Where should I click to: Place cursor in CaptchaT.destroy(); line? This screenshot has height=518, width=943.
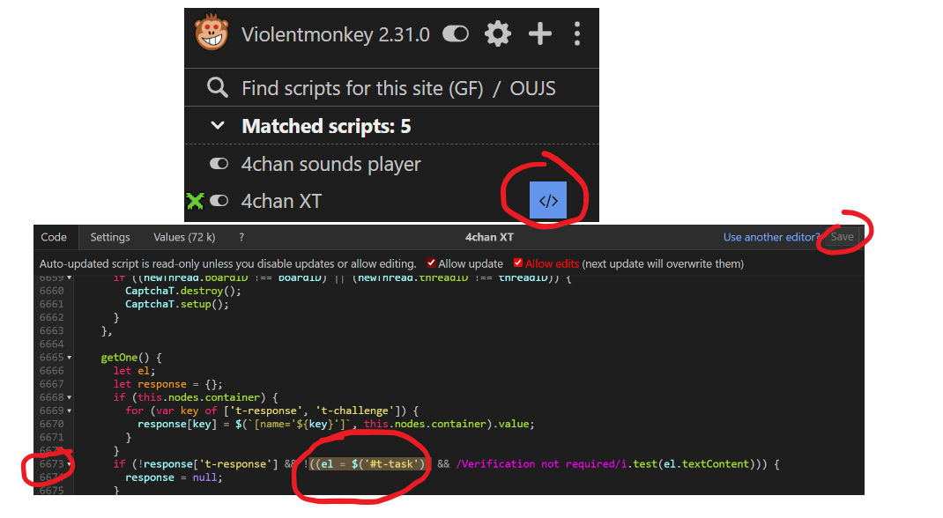coord(182,291)
